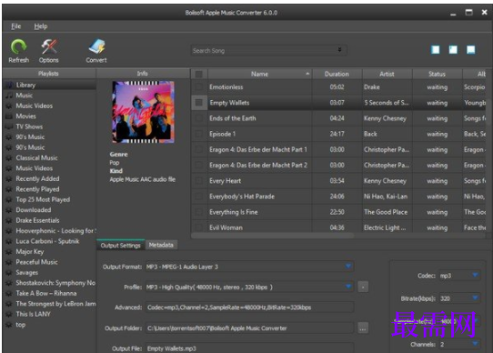Tick the select-all checkbox in table header
Viewport: 493px width, 353px height.
tap(198, 75)
